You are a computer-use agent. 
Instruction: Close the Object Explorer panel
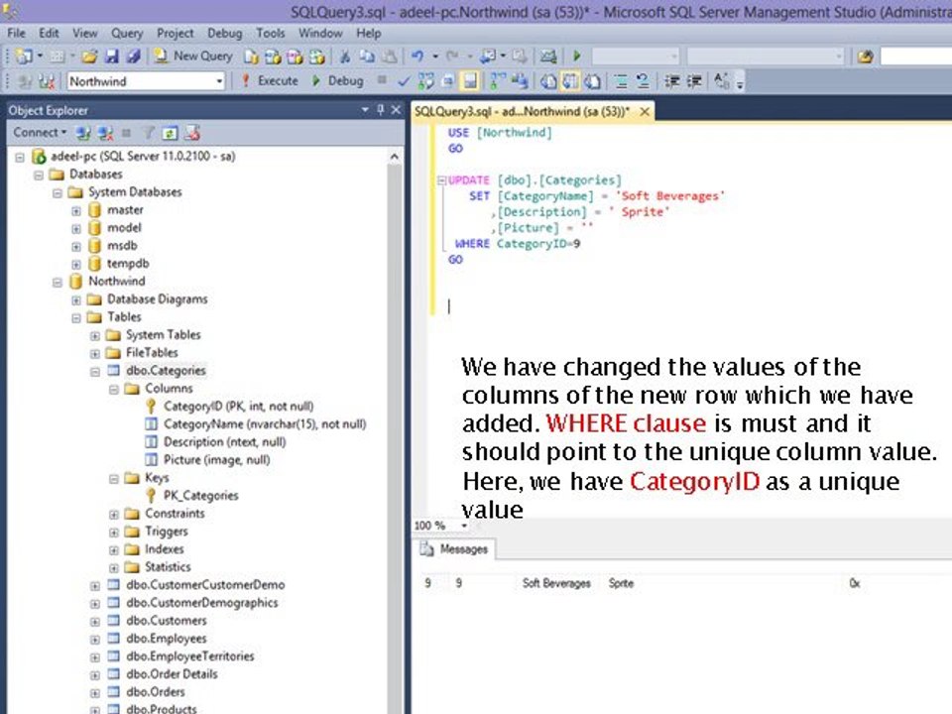[x=396, y=110]
